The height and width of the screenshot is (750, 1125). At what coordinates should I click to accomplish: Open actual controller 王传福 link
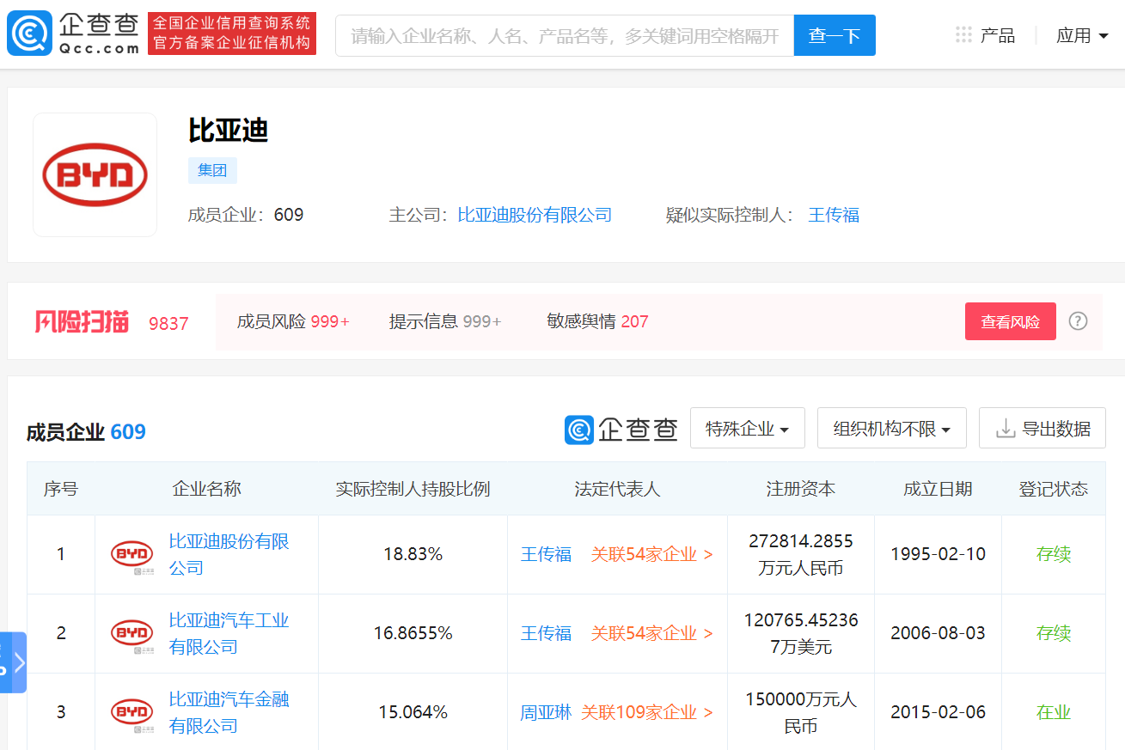[834, 215]
